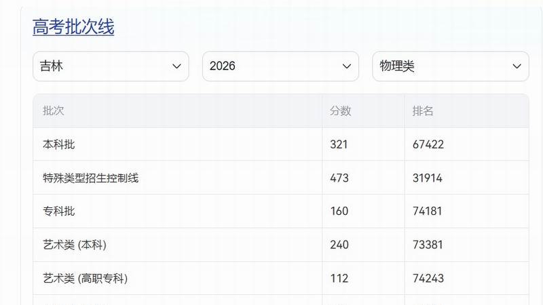
Task: Select the 艺术类 (本科) row label
Action: pos(75,245)
